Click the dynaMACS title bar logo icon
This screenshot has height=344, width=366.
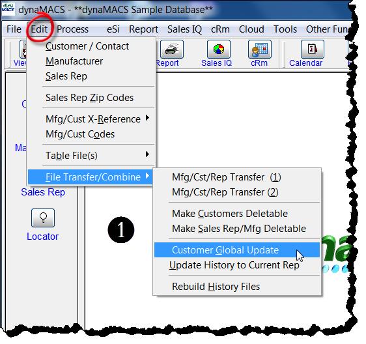click(x=8, y=9)
